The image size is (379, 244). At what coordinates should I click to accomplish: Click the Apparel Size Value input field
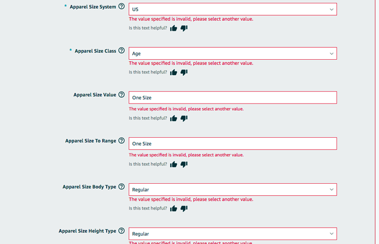click(232, 98)
